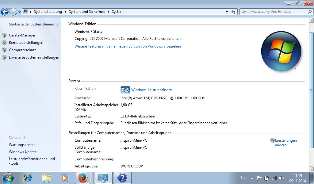The height and width of the screenshot is (184, 314).
Task: Click Windows-Leistungsindex link
Action: [151, 90]
